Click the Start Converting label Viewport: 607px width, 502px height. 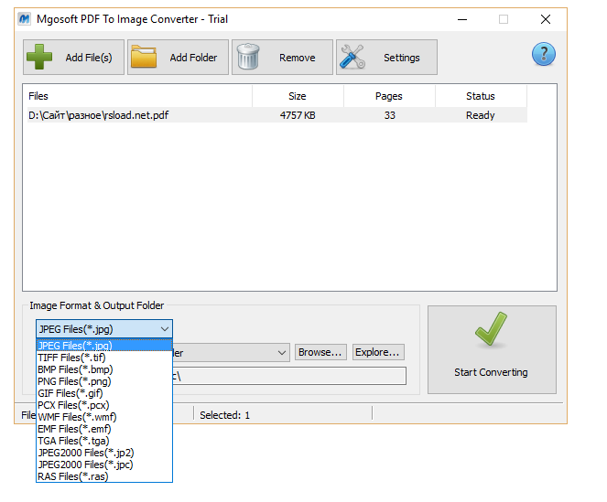(x=491, y=372)
